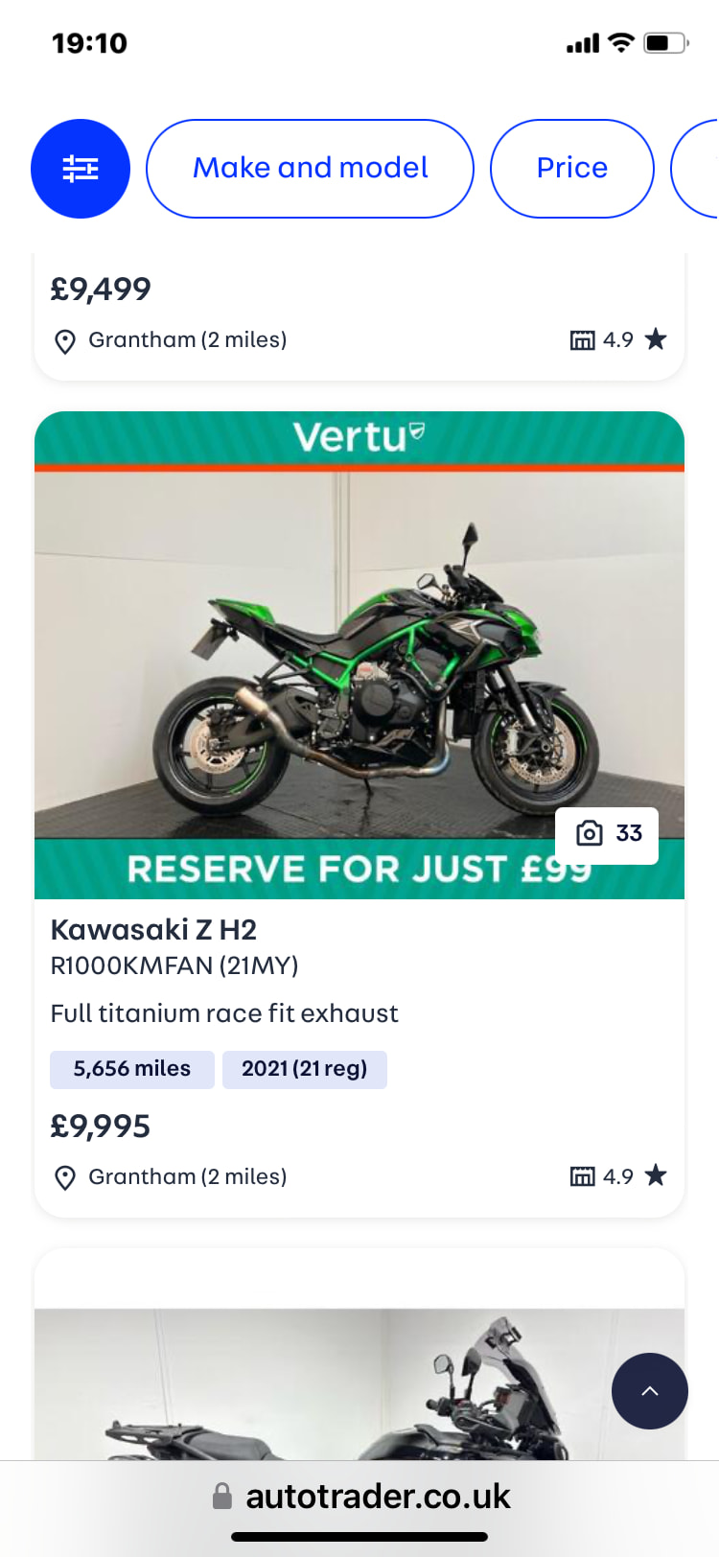This screenshot has width=719, height=1557.
Task: Tap the location pin beside Grantham on the £9,995 listing
Action: (65, 1177)
